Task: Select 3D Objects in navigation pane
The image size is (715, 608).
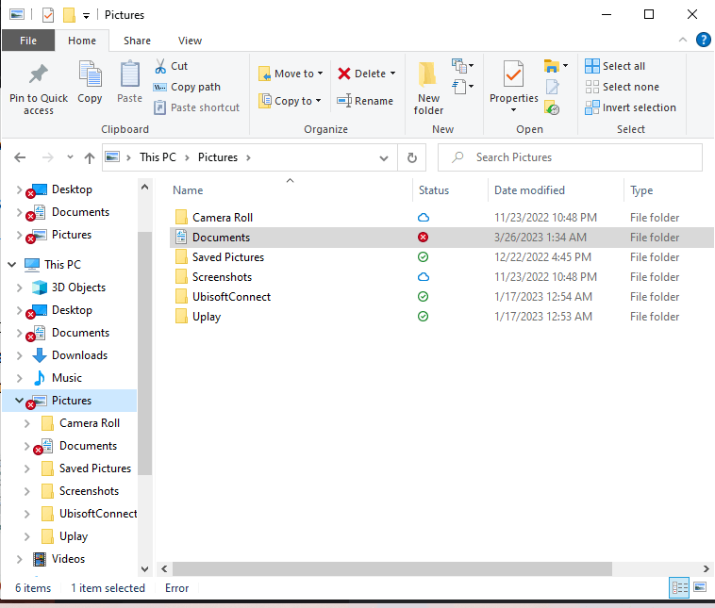Action: pyautogui.click(x=78, y=288)
